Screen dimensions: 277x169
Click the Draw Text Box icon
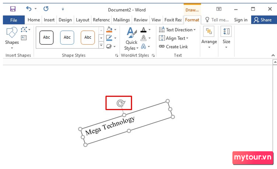point(24,38)
